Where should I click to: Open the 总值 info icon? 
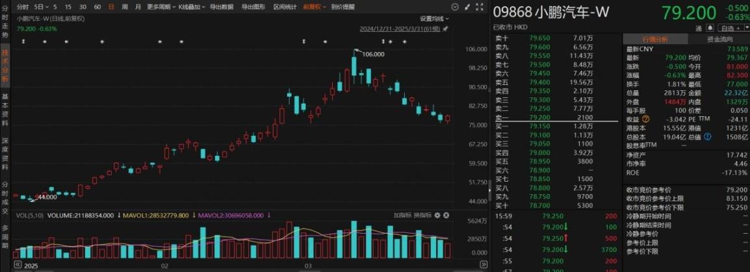point(707,136)
